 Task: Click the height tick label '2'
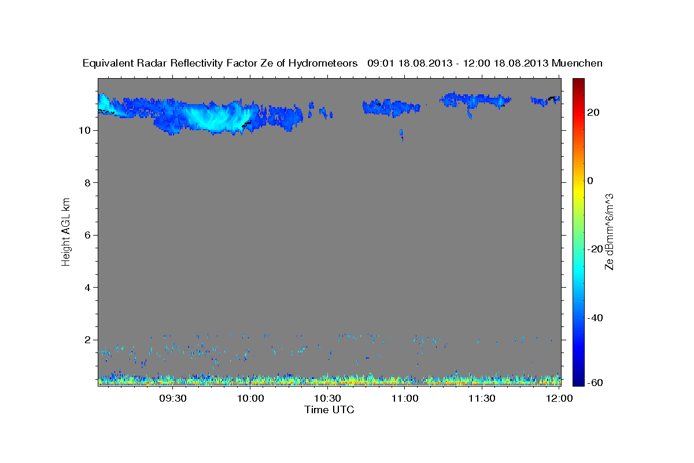[x=88, y=340]
